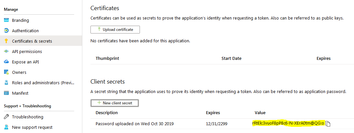The width and height of the screenshot is (354, 133).
Task: Select the Password uploaded secret row description
Action: tap(135, 124)
